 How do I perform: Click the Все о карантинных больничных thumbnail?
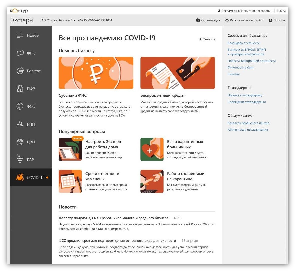pos(152,149)
